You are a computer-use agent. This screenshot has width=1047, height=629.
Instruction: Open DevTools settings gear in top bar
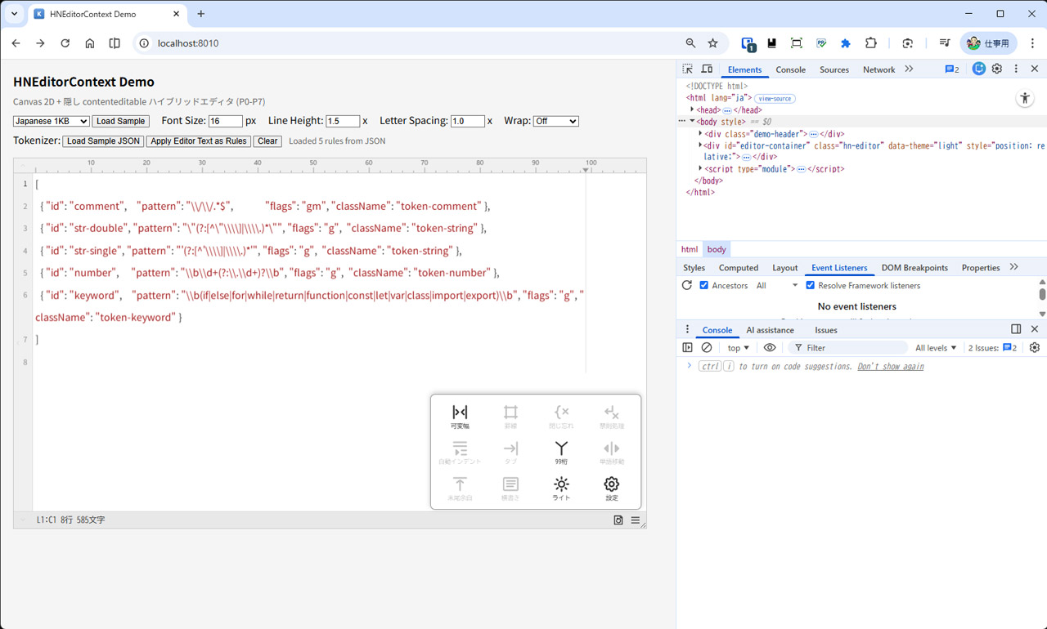996,69
